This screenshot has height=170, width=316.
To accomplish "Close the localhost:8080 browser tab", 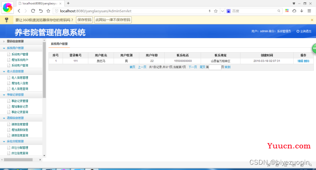I will pyautogui.click(x=60, y=4).
